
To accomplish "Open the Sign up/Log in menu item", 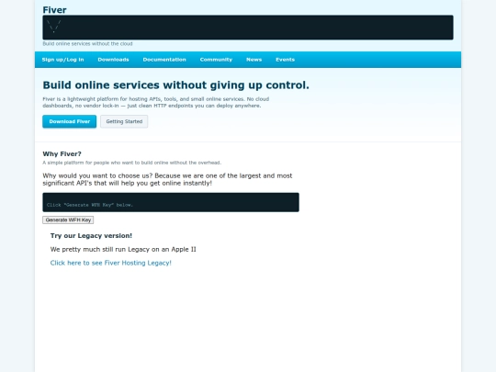I will point(63,60).
